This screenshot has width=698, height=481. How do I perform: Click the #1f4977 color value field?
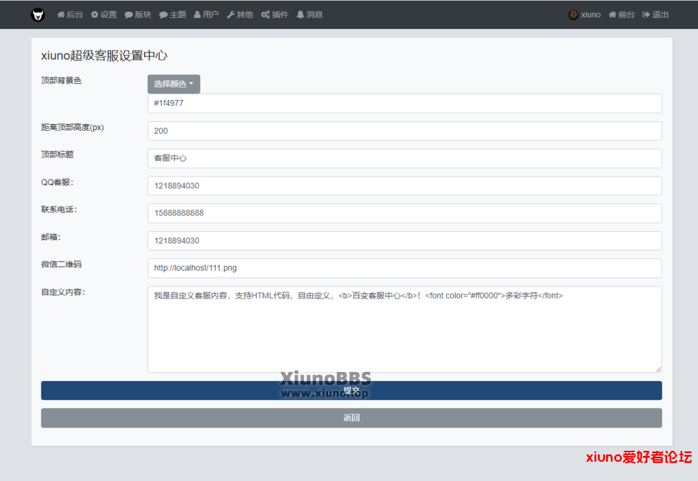tap(404, 103)
